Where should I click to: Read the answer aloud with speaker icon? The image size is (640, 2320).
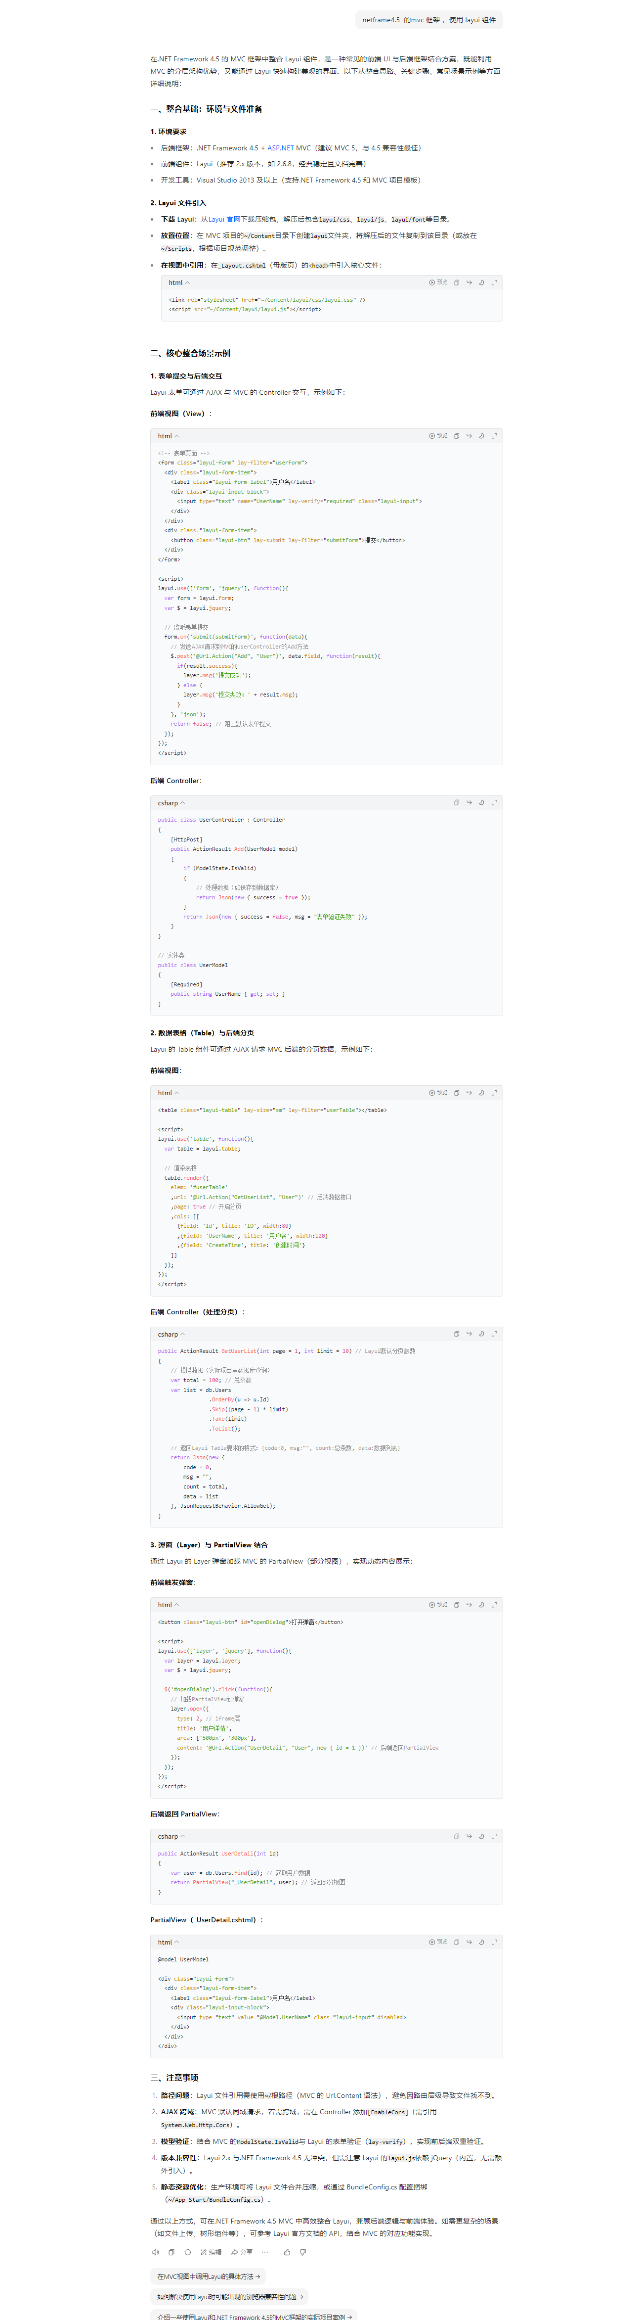pyautogui.click(x=156, y=2252)
